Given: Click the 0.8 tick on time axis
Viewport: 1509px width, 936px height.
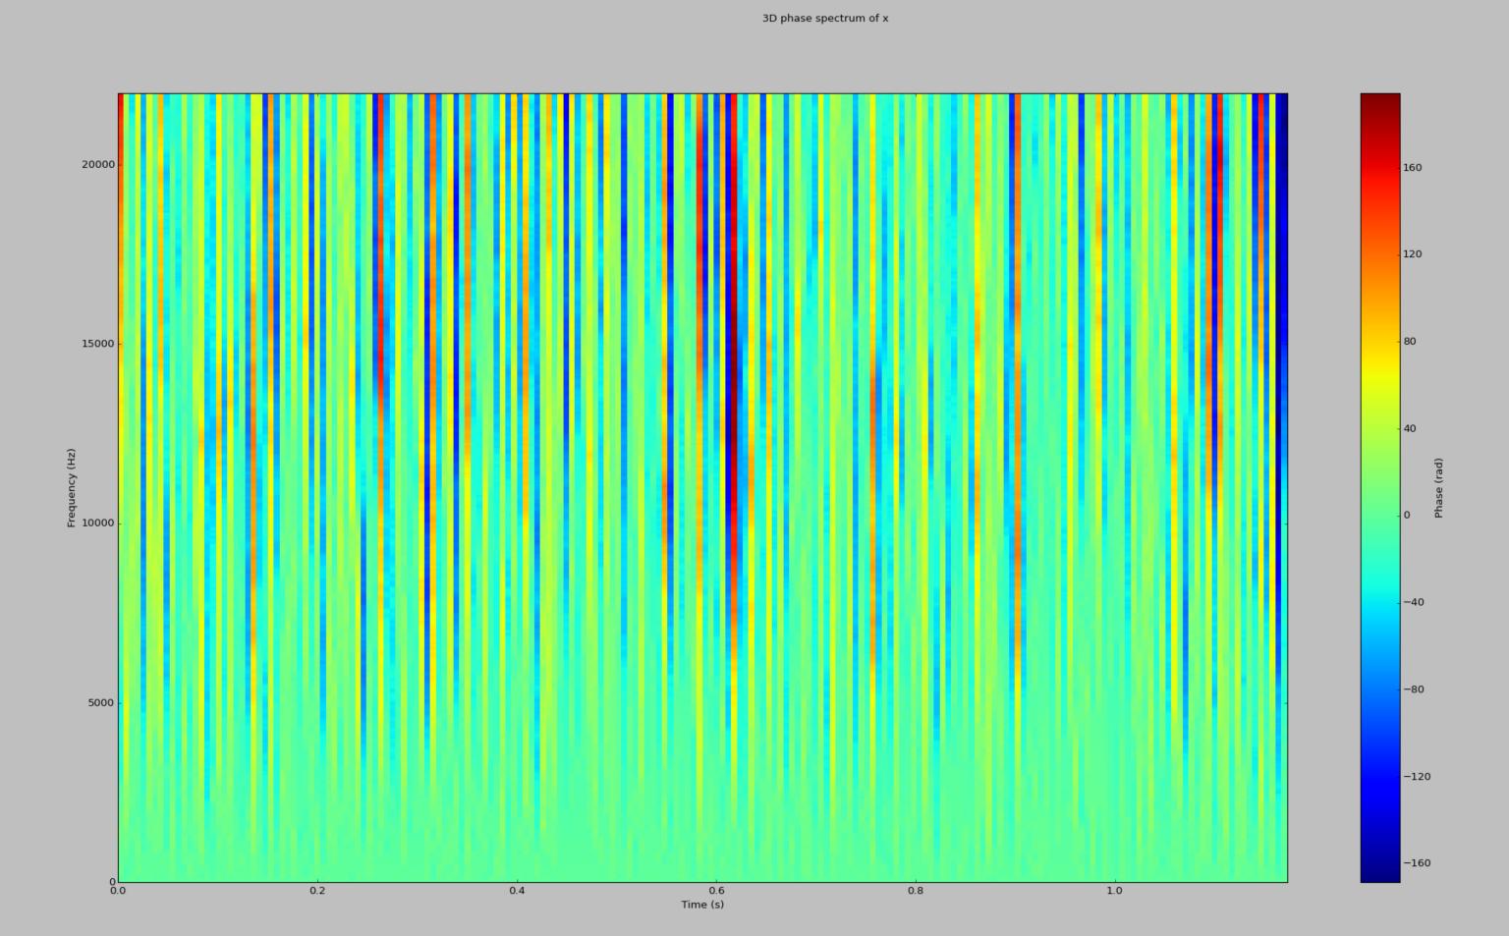Looking at the screenshot, I should tap(916, 891).
